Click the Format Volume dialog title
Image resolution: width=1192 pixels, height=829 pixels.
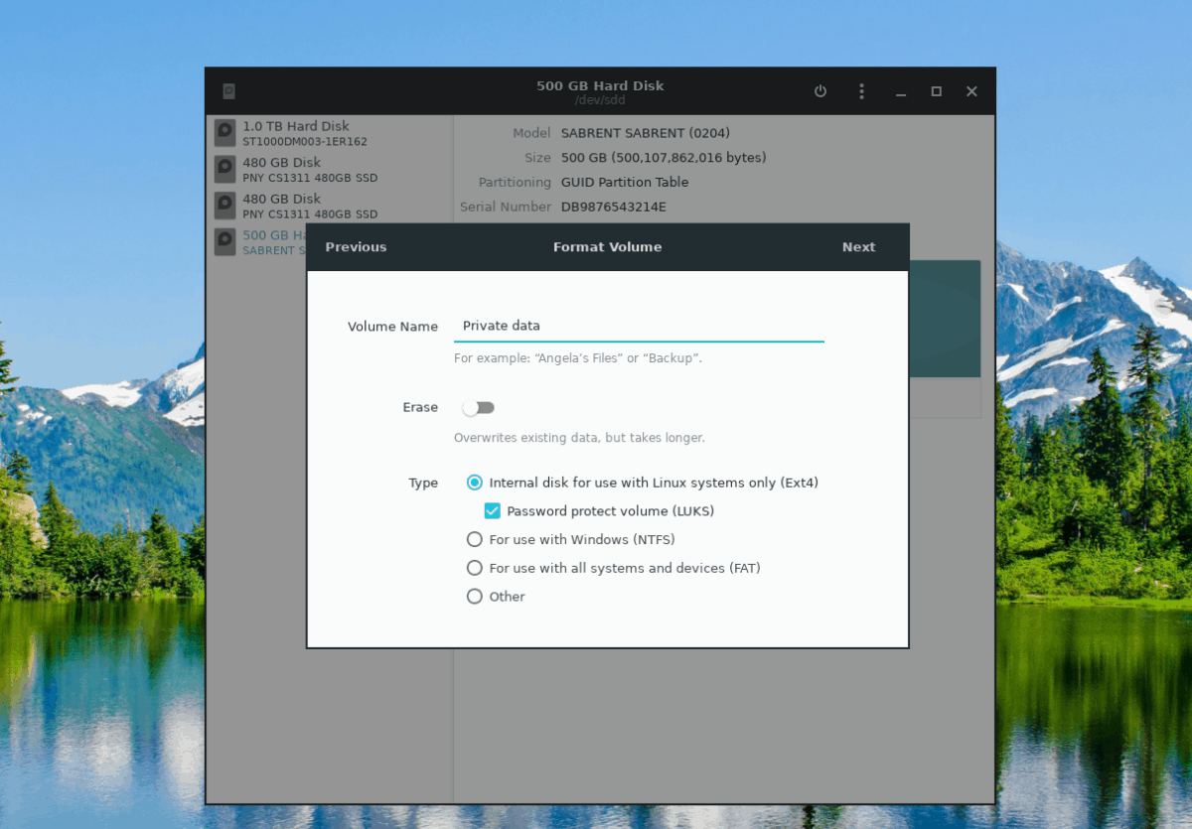click(x=607, y=247)
